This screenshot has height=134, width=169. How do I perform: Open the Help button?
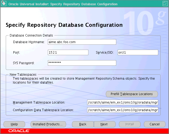point(14,124)
